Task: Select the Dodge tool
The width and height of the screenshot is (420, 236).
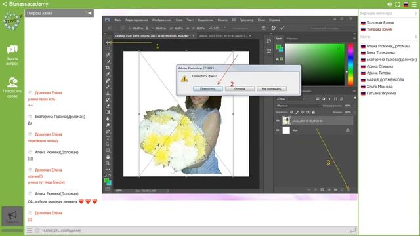Action: [108, 125]
